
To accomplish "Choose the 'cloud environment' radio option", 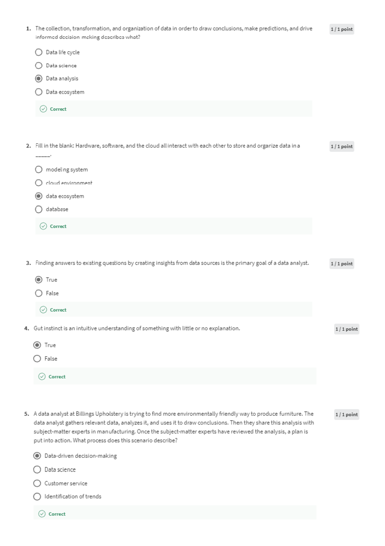I will click(39, 183).
